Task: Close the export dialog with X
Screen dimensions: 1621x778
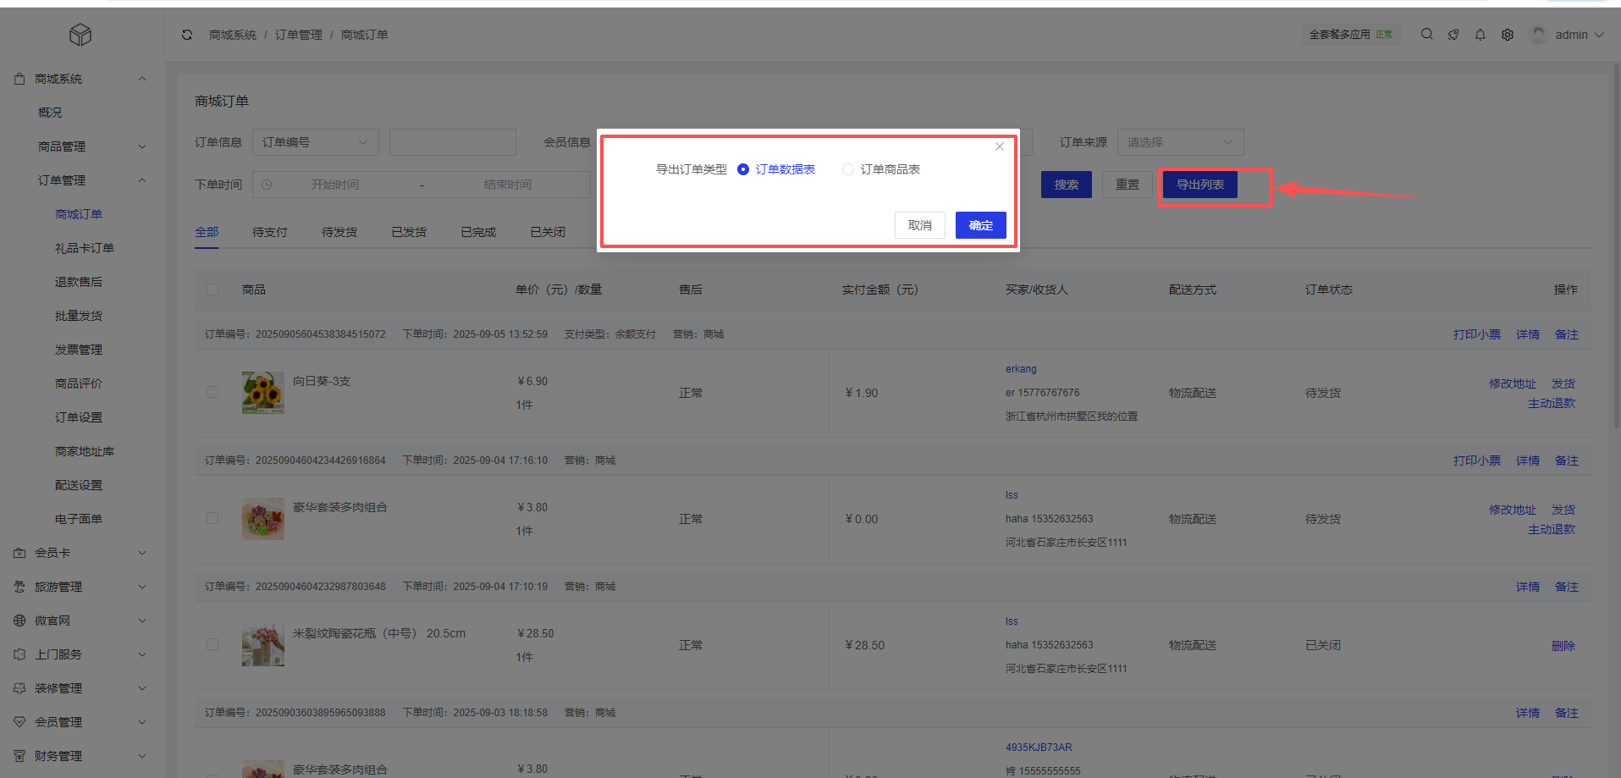Action: pos(999,146)
